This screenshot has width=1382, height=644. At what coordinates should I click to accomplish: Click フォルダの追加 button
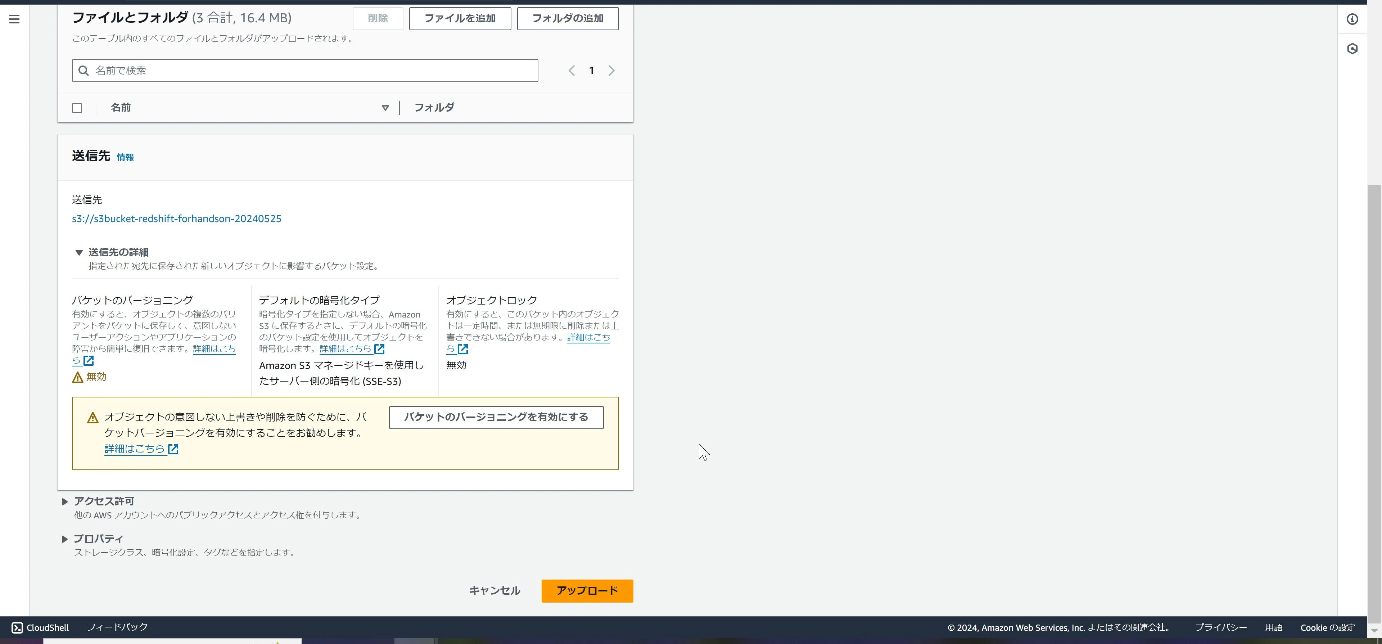[x=568, y=18]
